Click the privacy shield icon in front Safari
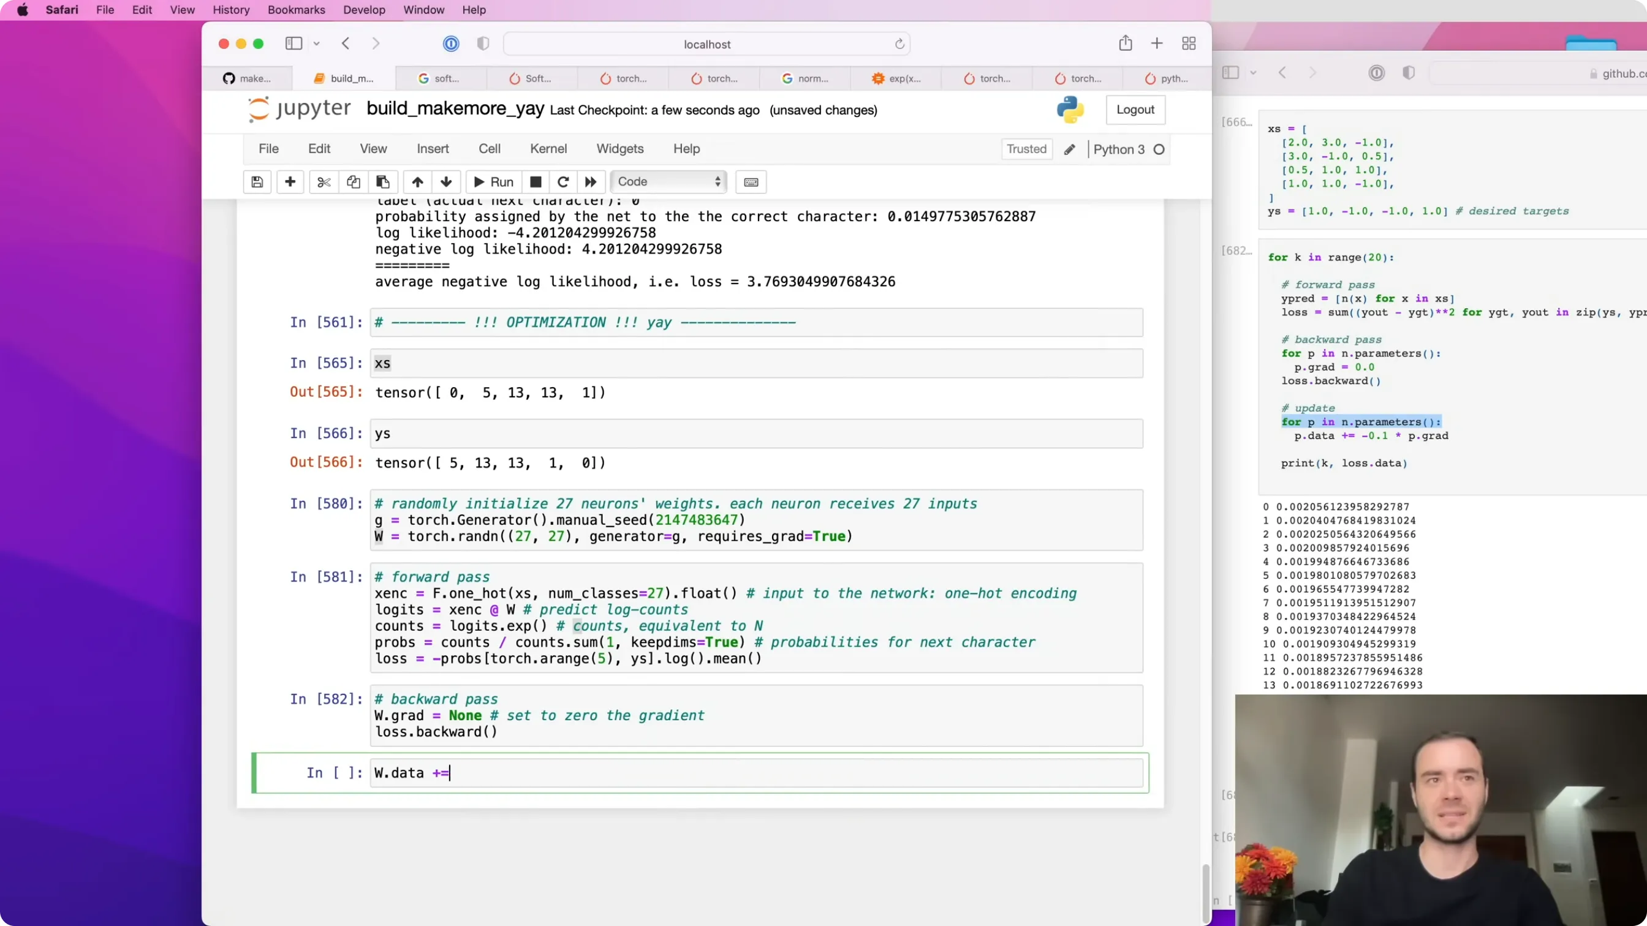This screenshot has height=926, width=1647. [x=483, y=43]
